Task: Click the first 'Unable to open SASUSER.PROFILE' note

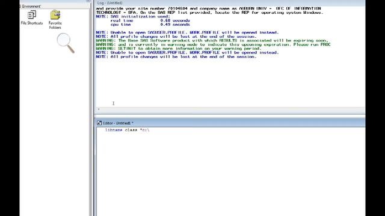Action: 187,32
